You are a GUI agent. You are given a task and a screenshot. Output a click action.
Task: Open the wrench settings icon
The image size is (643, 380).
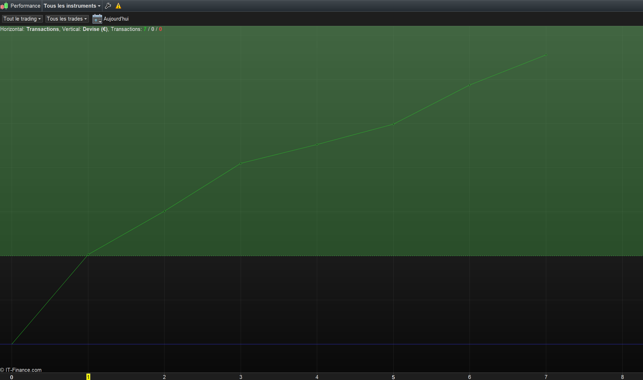[108, 6]
